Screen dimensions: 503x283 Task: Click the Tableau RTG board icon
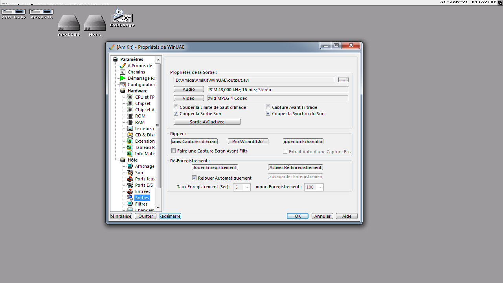click(130, 147)
